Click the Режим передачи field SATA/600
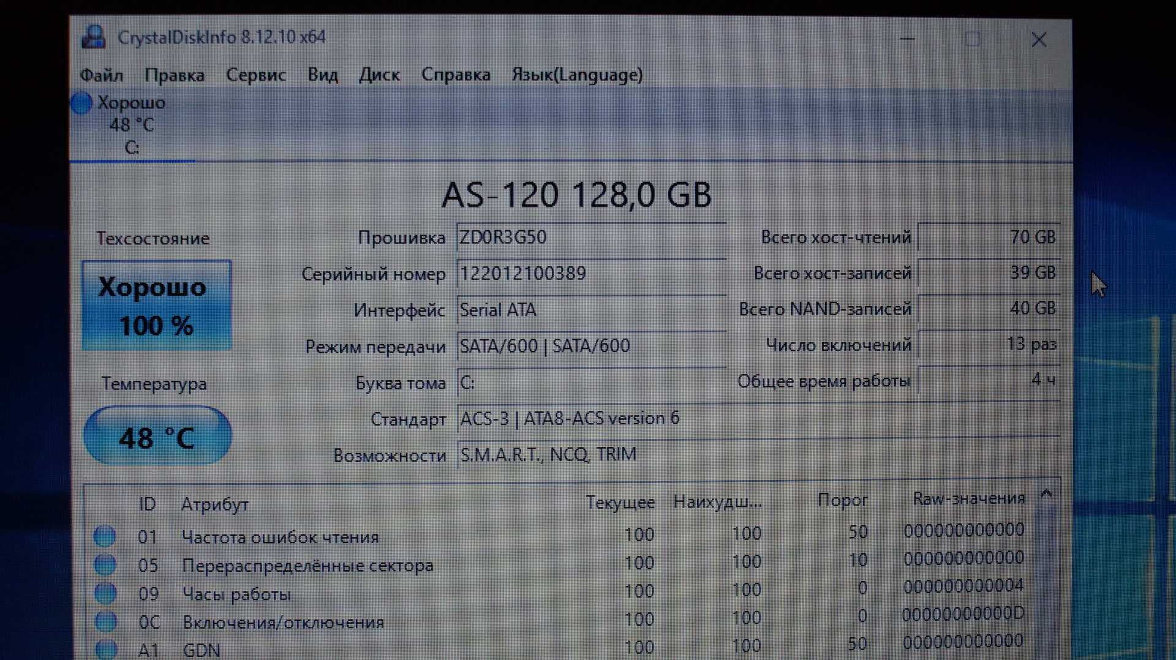 coord(591,346)
